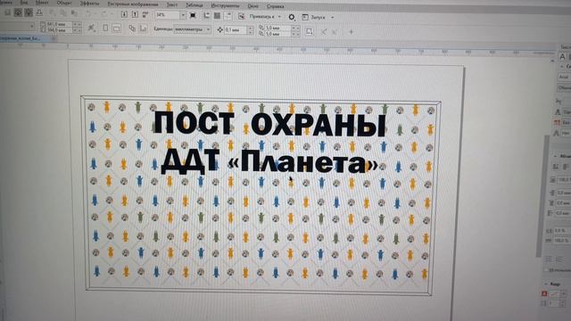Click the page width field 841,0 мм
This screenshot has height=321, width=571.
[60, 24]
